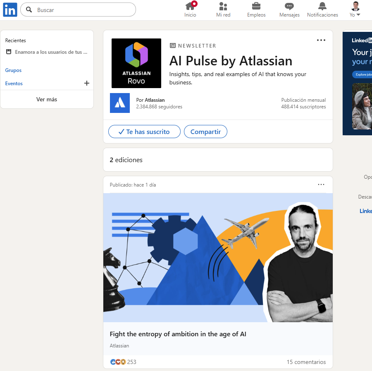372x371 pixels.
Task: Open 15 comentarios link
Action: tap(306, 362)
